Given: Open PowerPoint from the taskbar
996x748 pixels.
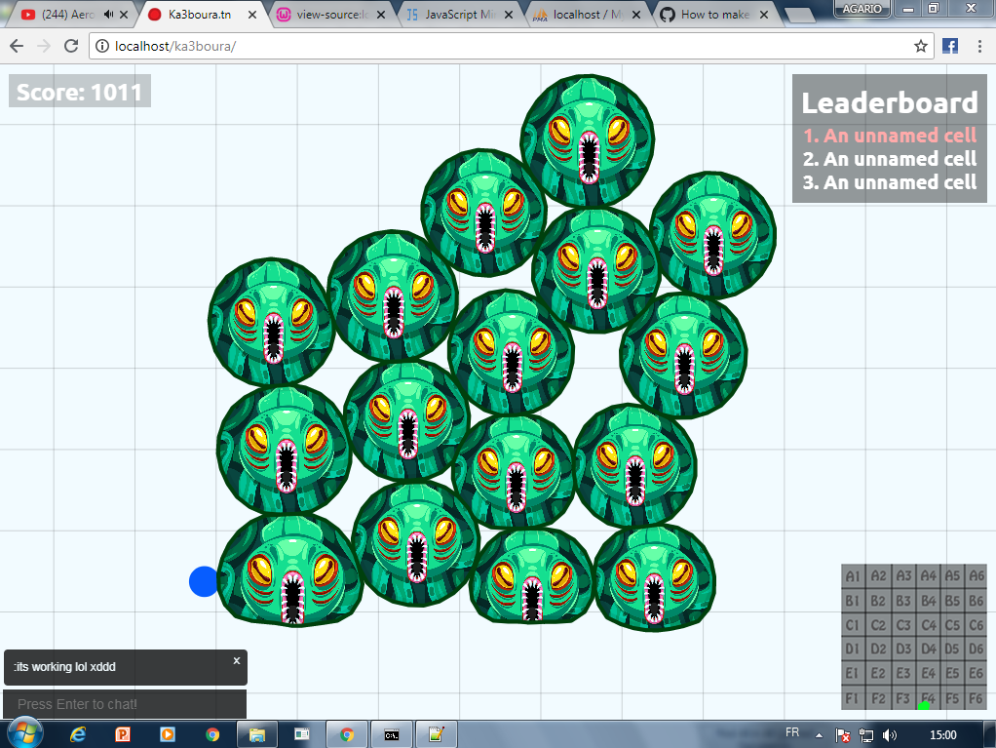Looking at the screenshot, I should (x=123, y=734).
